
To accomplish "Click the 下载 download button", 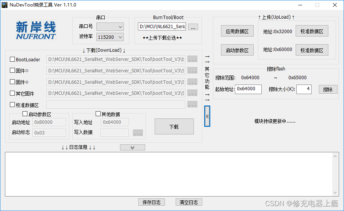I will coord(174,126).
